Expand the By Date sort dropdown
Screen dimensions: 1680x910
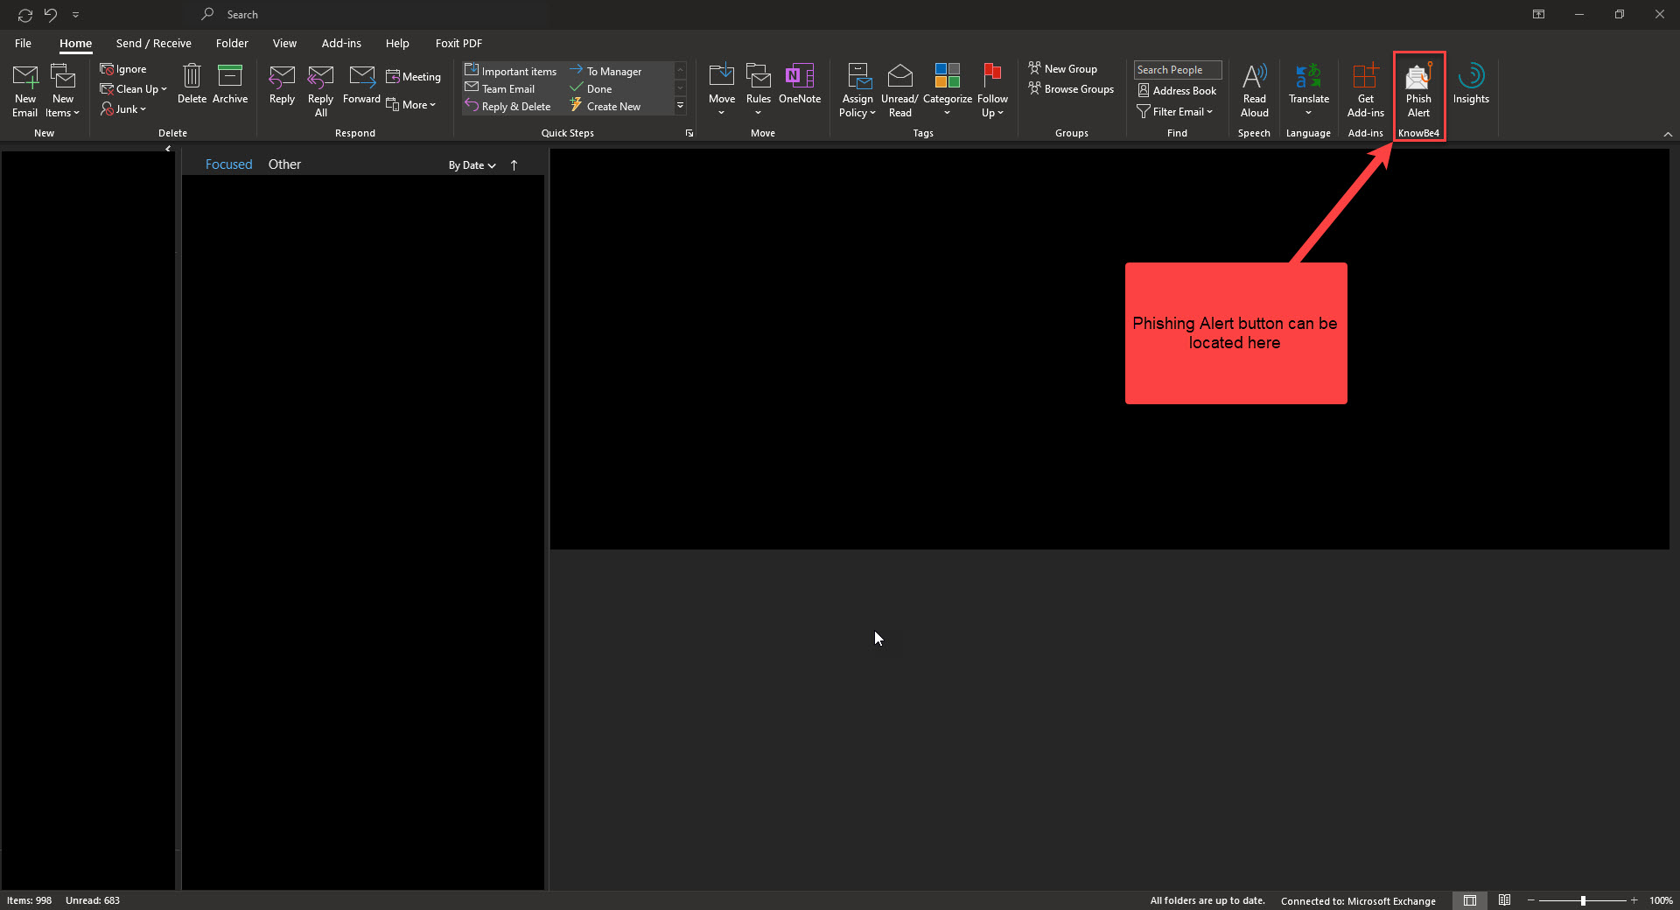coord(472,165)
